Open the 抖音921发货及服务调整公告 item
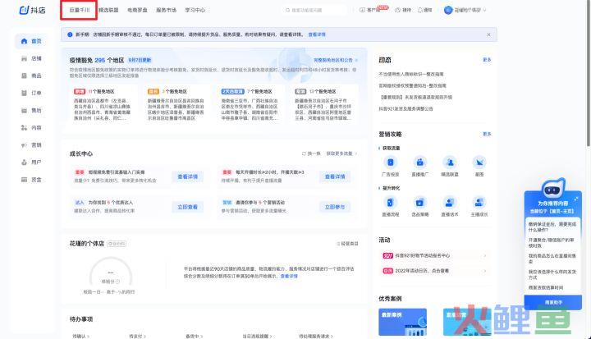 (405, 108)
